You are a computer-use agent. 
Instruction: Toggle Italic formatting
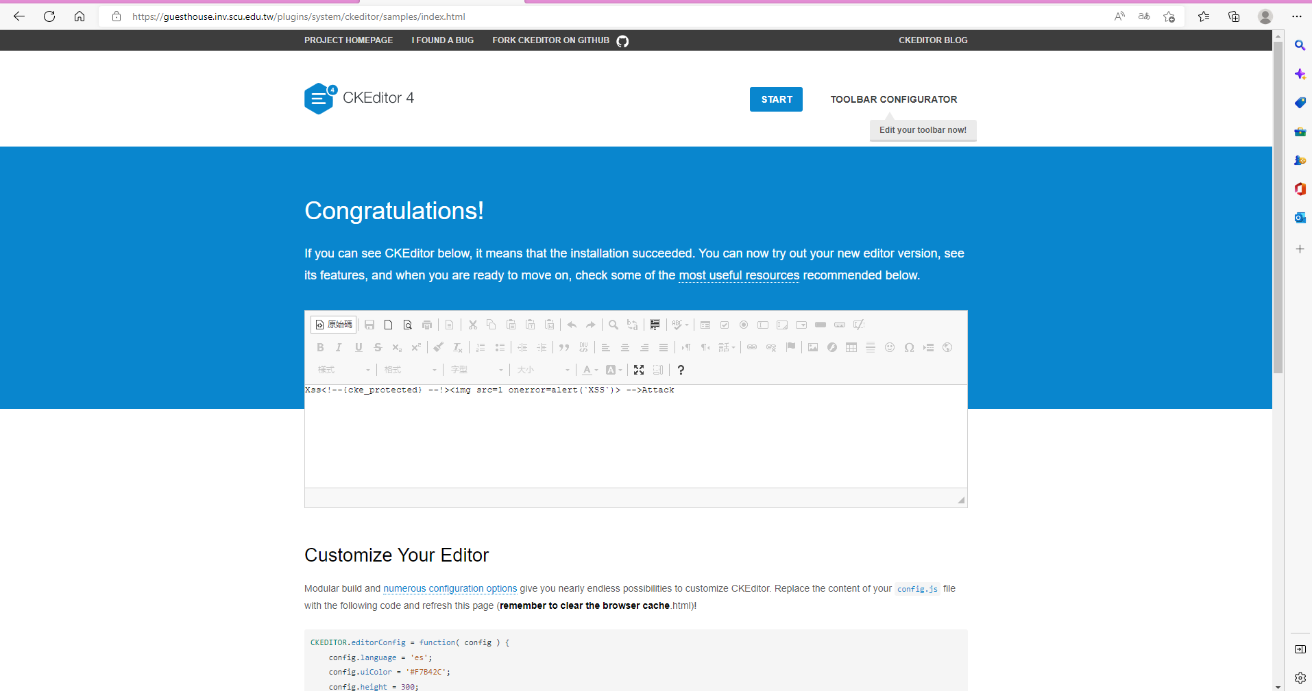(339, 347)
